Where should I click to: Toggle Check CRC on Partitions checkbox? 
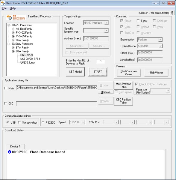click(x=136, y=84)
